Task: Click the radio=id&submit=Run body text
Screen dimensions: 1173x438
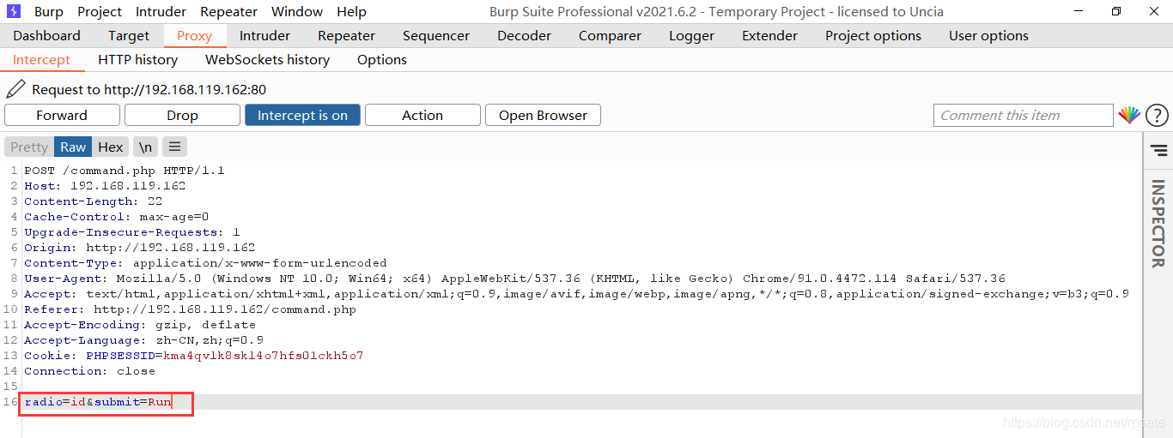Action: tap(98, 402)
